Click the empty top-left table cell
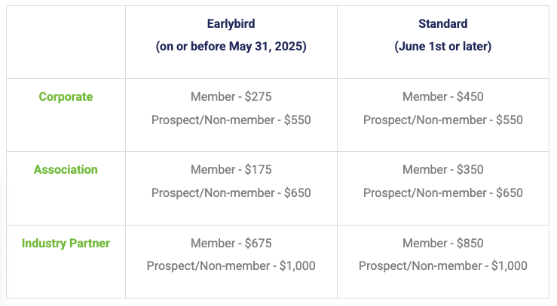The height and width of the screenshot is (306, 557). pos(66,41)
